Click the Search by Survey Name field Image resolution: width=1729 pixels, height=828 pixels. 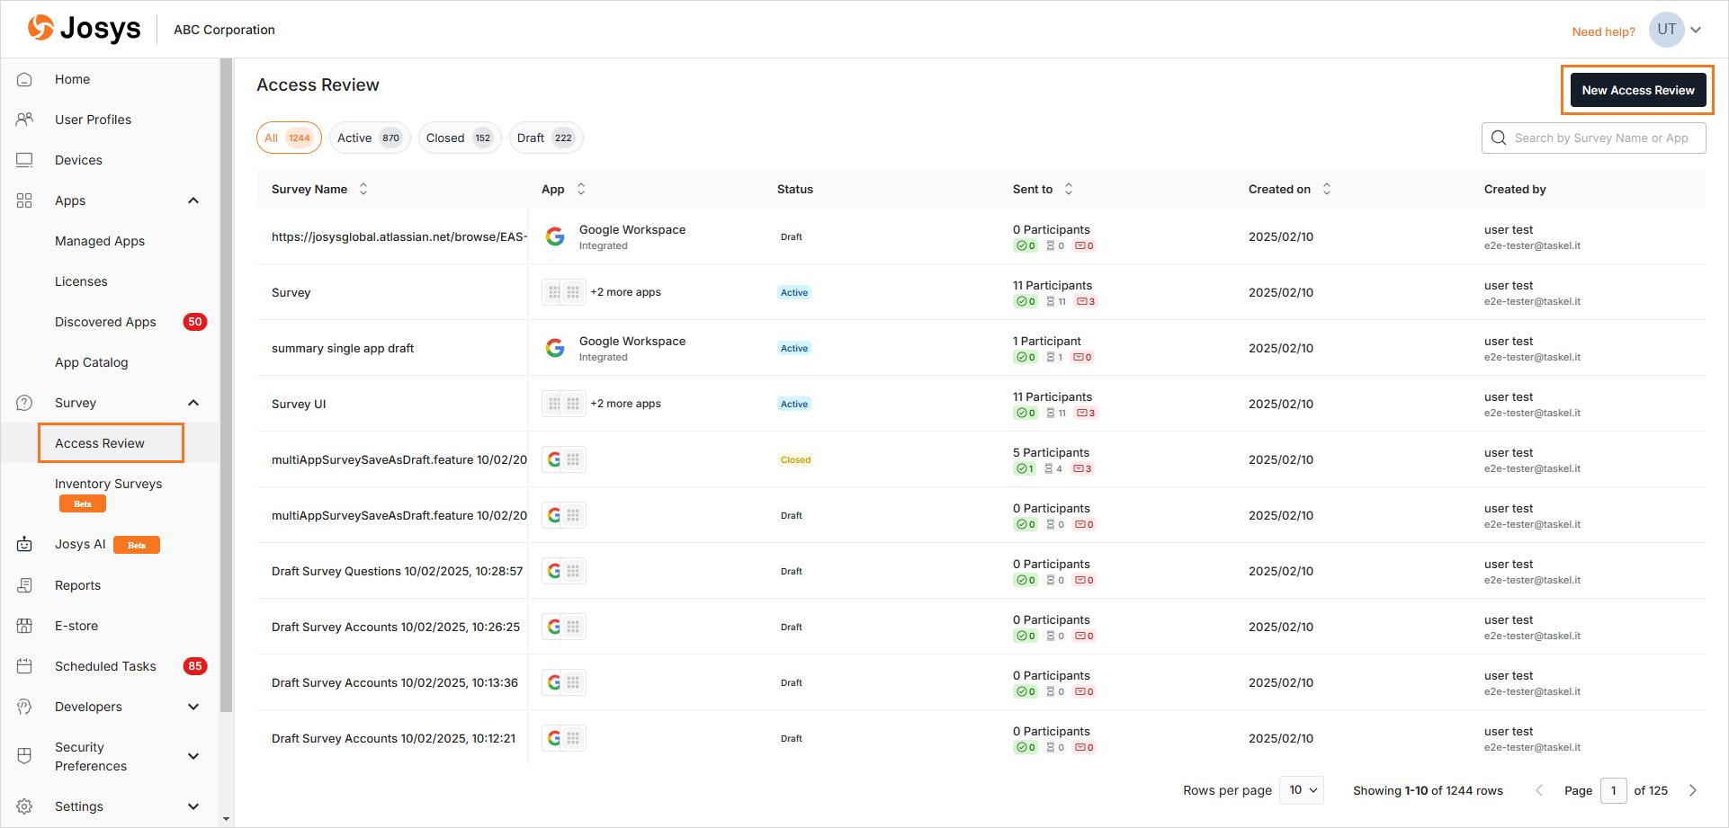click(1593, 138)
